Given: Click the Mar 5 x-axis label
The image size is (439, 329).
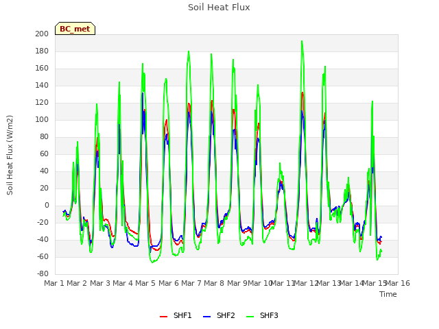Looking at the screenshot, I should 145,283.
